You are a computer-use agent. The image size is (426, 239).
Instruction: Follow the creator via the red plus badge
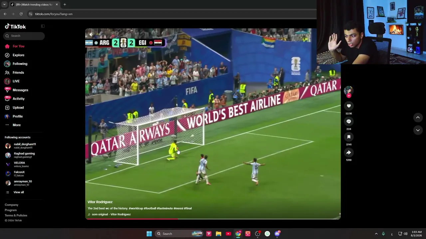coord(349,96)
